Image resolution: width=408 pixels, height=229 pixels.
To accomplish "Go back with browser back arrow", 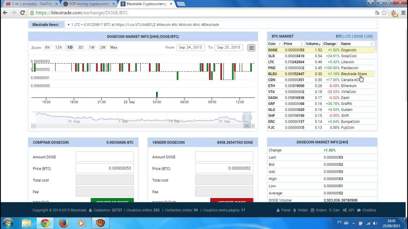I will point(5,13).
